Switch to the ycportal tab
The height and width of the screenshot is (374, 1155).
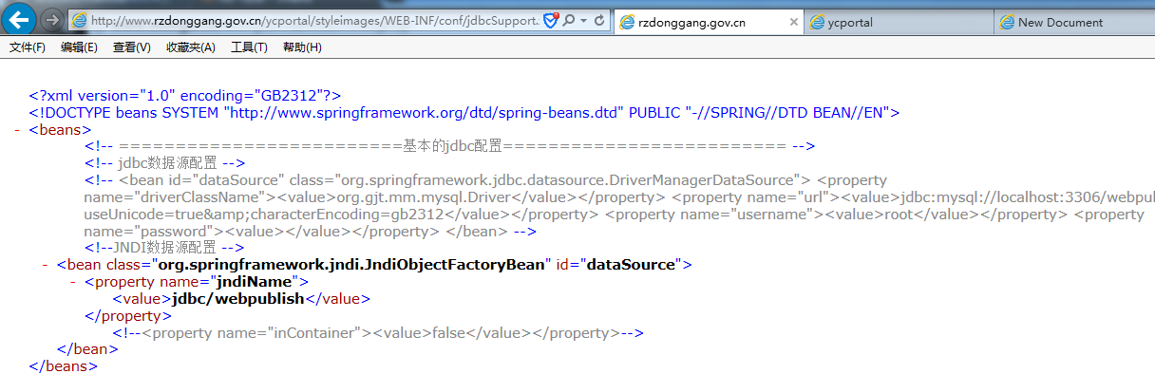pos(899,22)
